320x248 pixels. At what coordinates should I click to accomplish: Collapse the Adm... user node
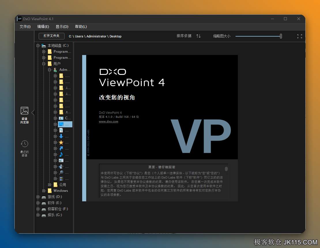pos(49,70)
